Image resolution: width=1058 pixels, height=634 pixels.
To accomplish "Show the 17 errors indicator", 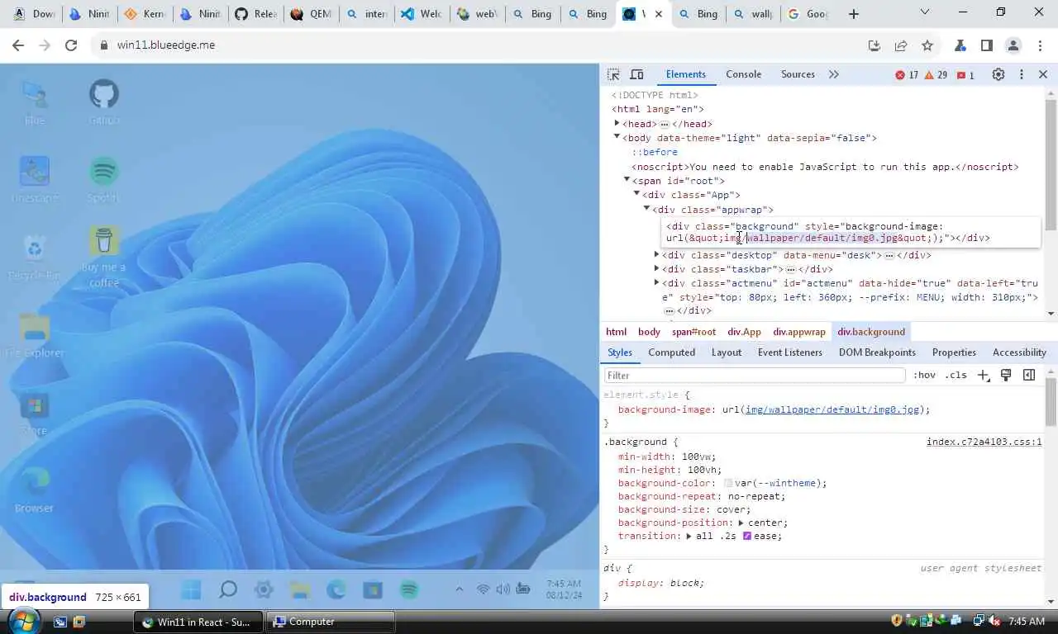I will pos(907,75).
